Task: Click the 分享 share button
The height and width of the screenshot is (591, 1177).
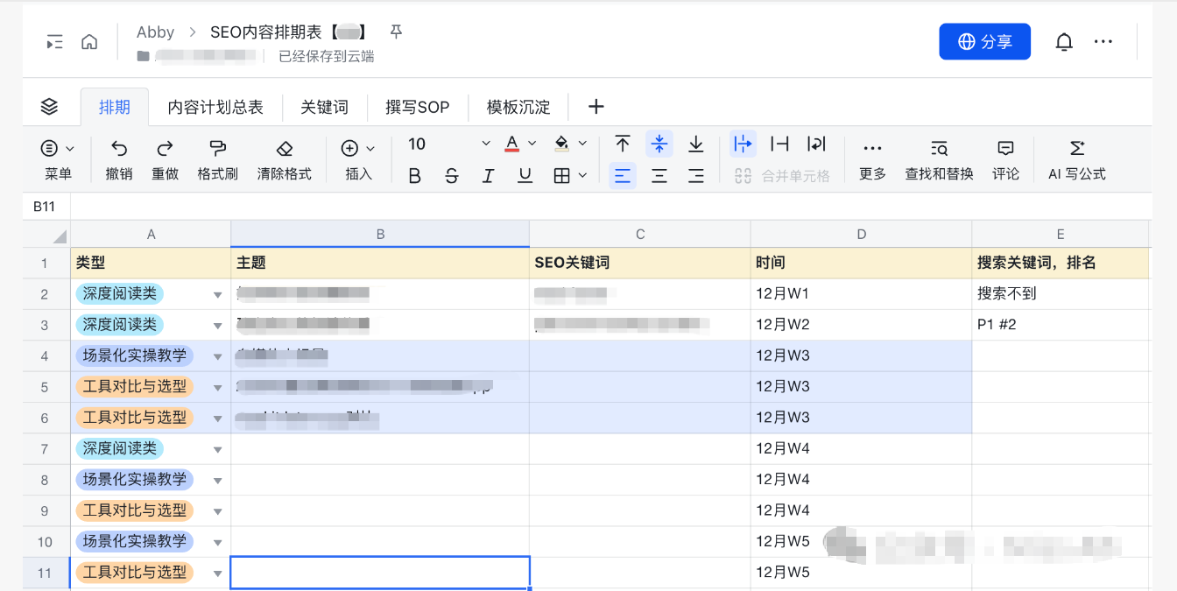Action: click(984, 41)
